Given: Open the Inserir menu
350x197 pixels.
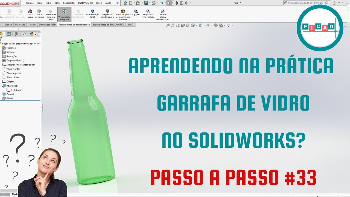Looking at the screenshot, I should point(57,3).
